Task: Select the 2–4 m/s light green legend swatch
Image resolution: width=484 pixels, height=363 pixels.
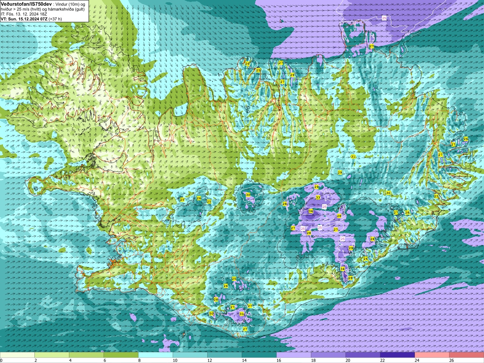Action: (52, 355)
